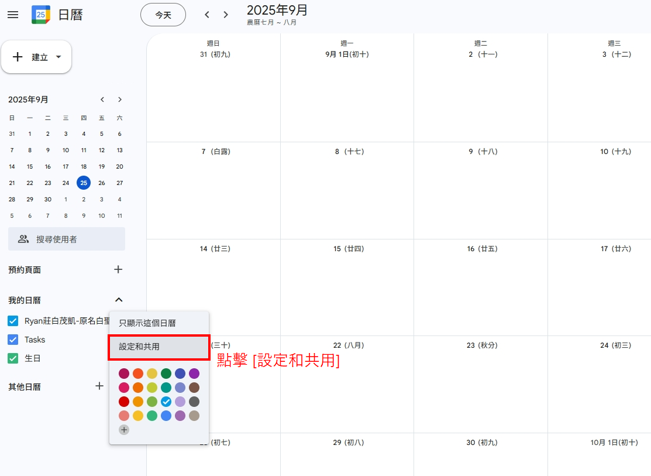The width and height of the screenshot is (651, 476).
Task: Click the 搜尋使用者 search field
Action: pos(67,239)
